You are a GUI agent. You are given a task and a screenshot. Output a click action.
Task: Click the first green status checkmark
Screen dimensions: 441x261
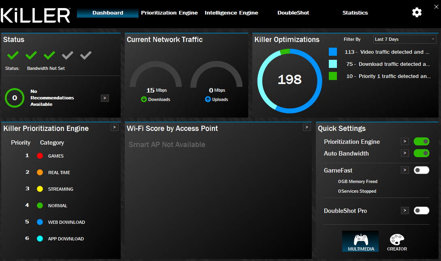pyautogui.click(x=13, y=55)
